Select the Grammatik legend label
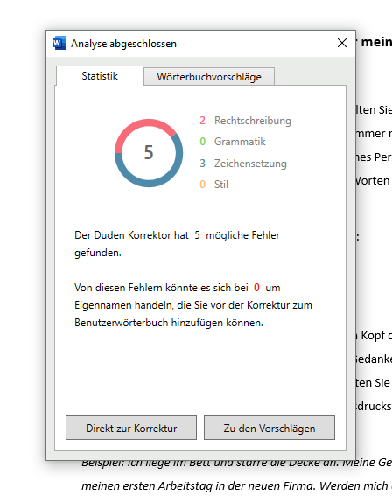The image size is (392, 502). coord(240,142)
